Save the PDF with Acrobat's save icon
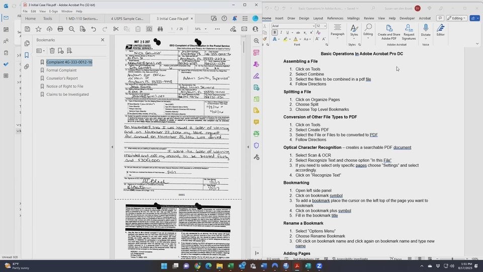 click(27, 29)
